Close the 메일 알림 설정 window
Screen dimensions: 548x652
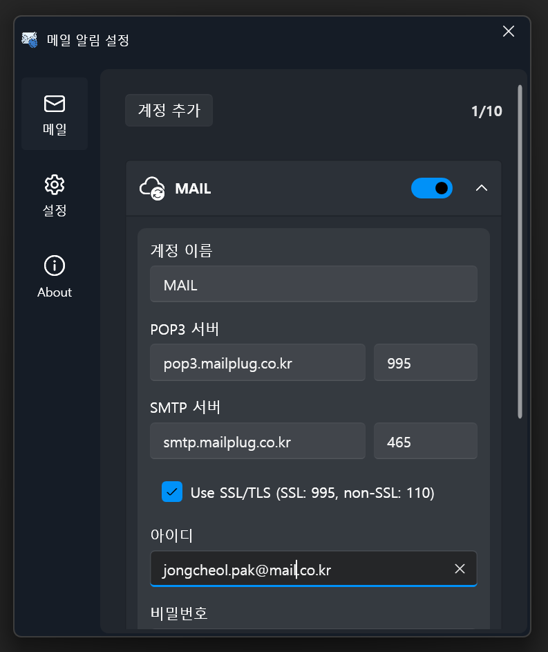pos(509,31)
